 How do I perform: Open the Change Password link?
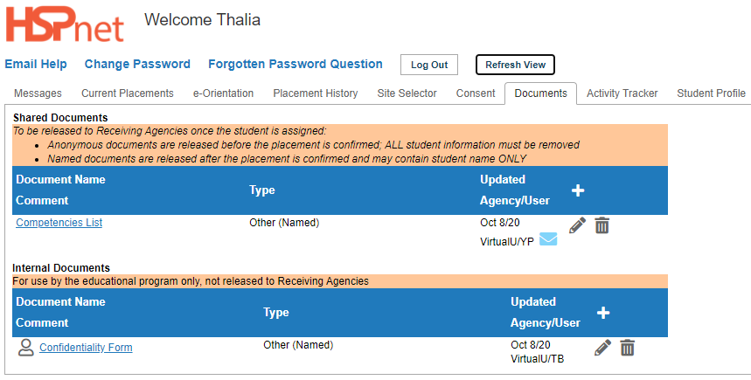coord(137,64)
